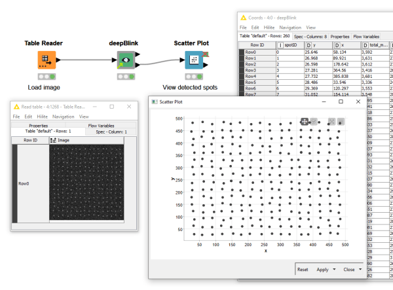Open the Apply dropdown arrow
This screenshot has height=290, width=393.
click(x=334, y=269)
